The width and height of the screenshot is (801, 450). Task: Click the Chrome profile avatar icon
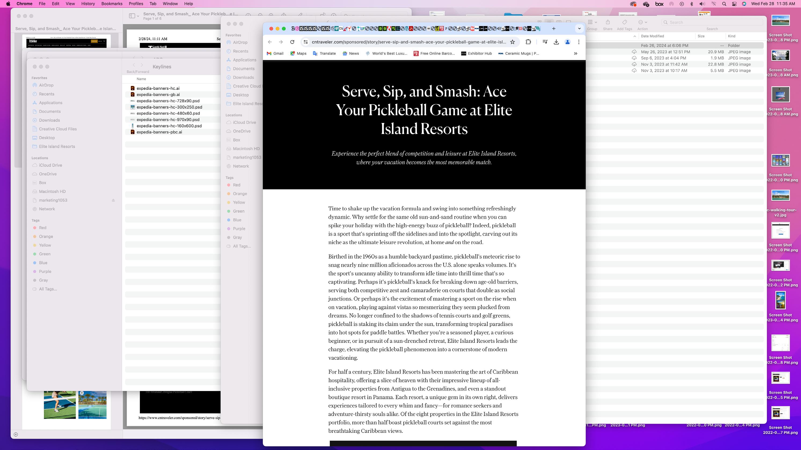[568, 42]
